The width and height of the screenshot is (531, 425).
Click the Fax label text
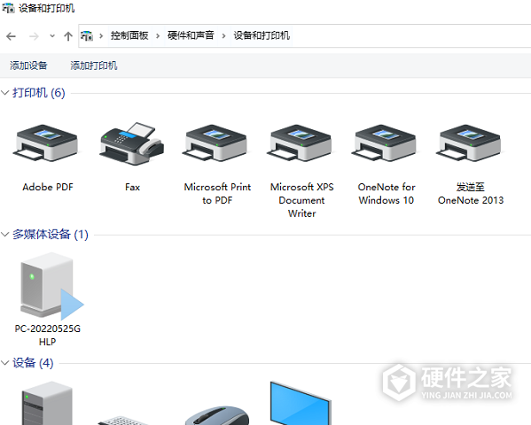click(x=132, y=187)
